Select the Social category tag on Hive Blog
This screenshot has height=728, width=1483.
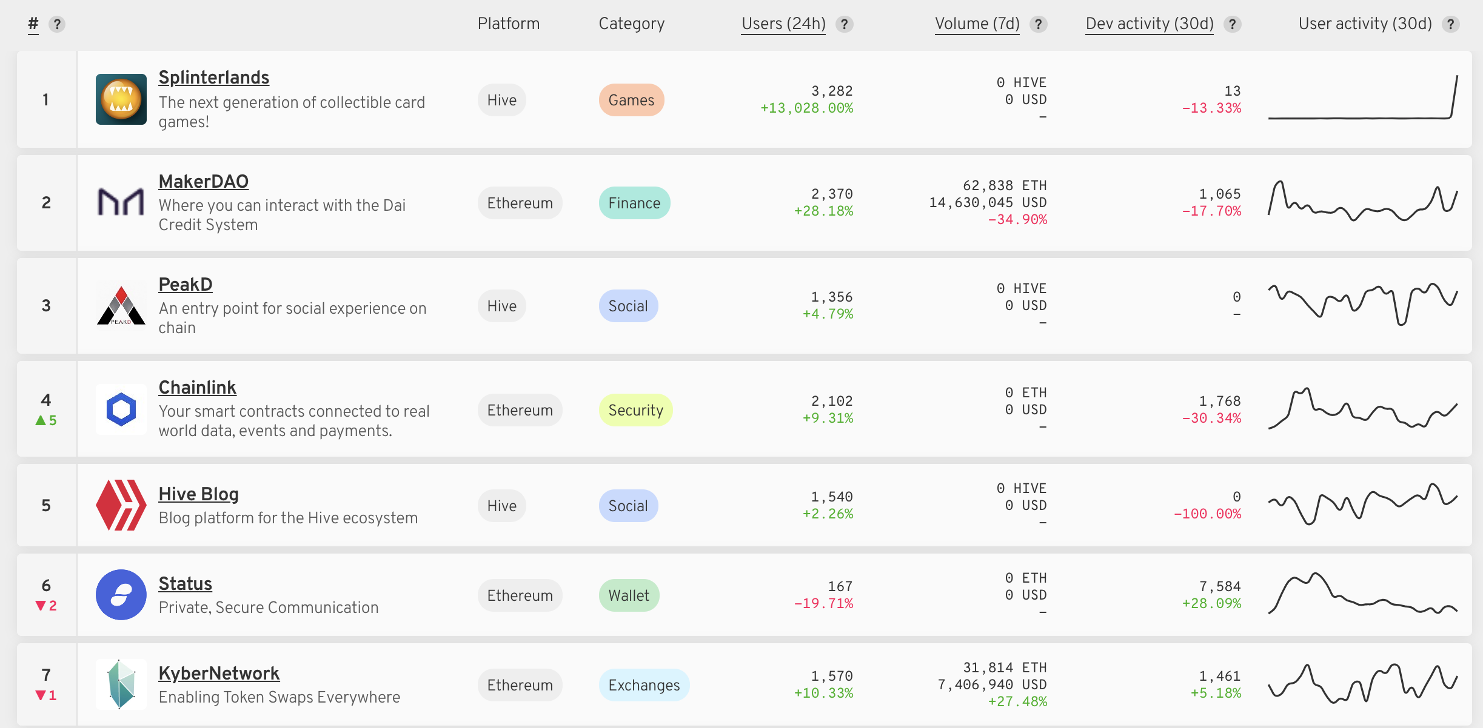click(x=629, y=506)
